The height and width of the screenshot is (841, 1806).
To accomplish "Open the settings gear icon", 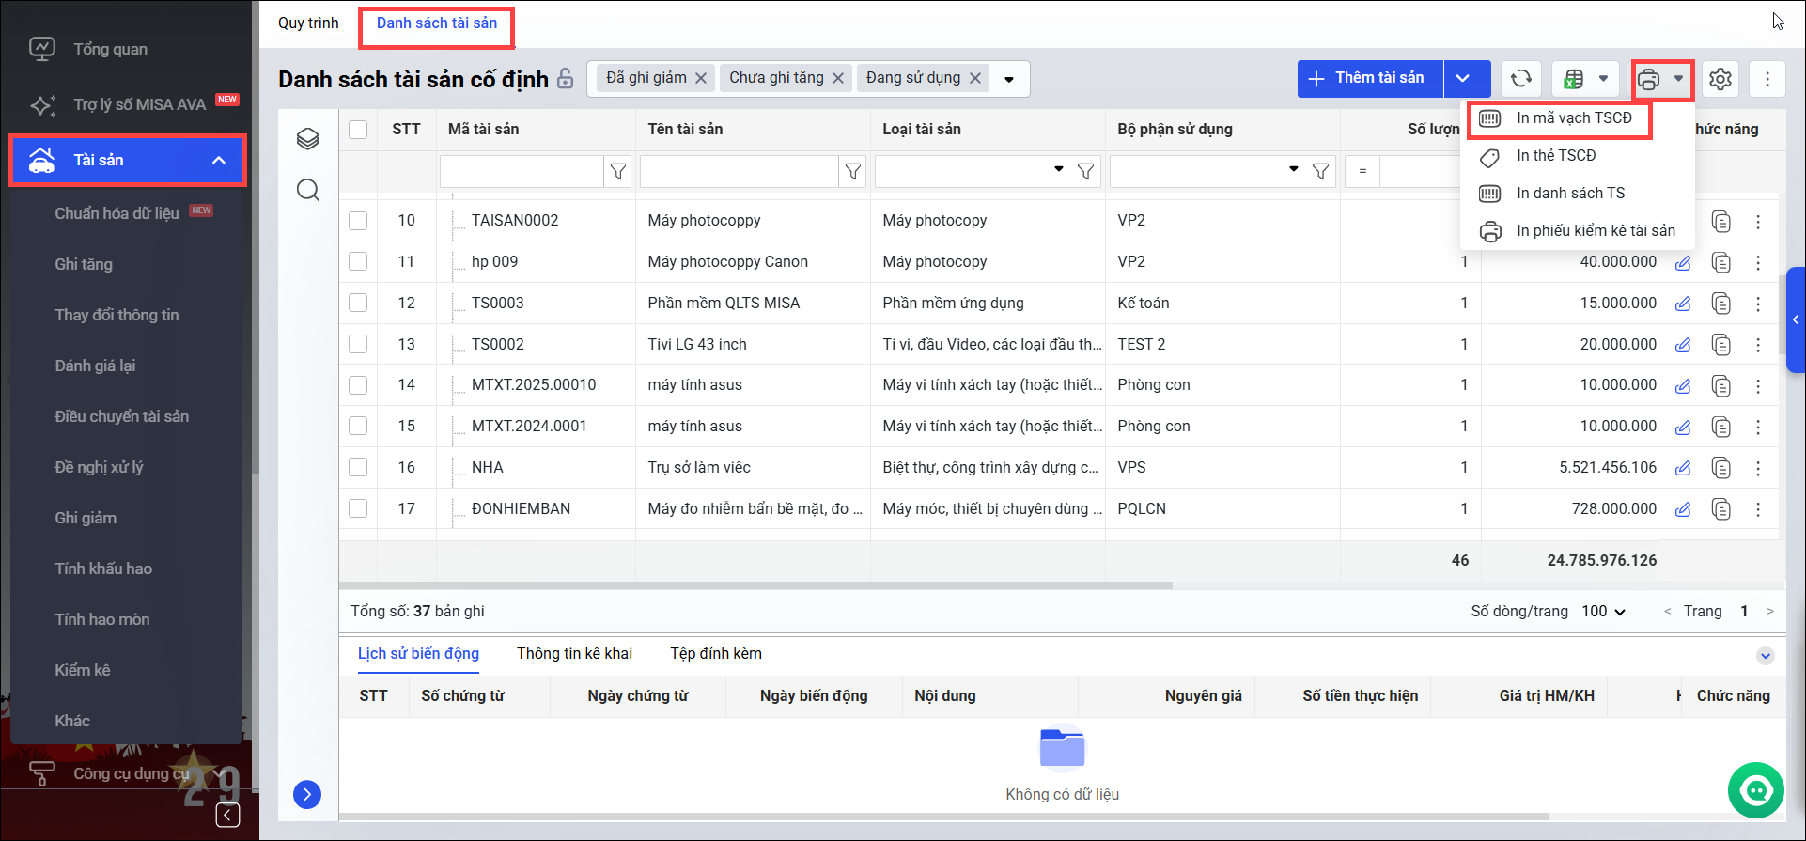I will coord(1720,79).
